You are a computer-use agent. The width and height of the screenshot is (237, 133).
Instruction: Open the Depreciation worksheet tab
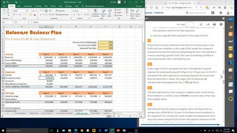pyautogui.click(x=96, y=113)
